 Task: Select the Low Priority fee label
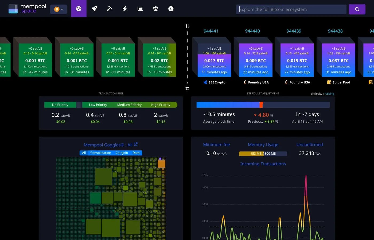click(98, 105)
